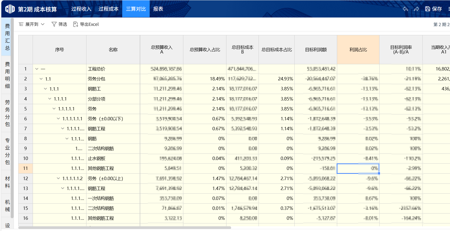The image size is (450, 231).
Task: Go to 专业分包 sidebar section
Action: (x=7, y=151)
